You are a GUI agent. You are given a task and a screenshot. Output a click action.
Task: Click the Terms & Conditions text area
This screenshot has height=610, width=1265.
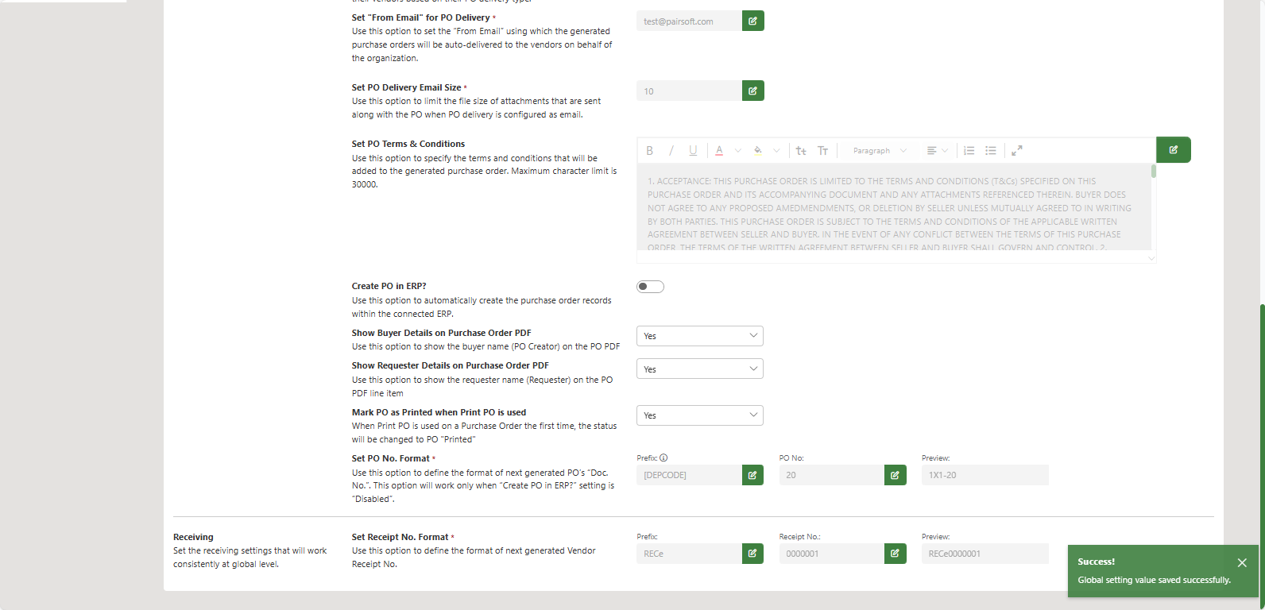click(894, 208)
